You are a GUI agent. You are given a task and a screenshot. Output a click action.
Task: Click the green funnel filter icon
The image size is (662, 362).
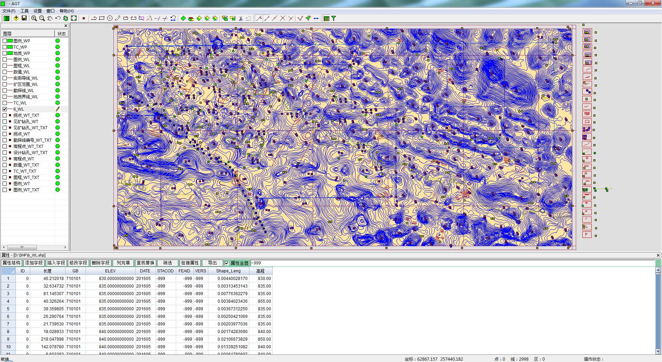334,18
